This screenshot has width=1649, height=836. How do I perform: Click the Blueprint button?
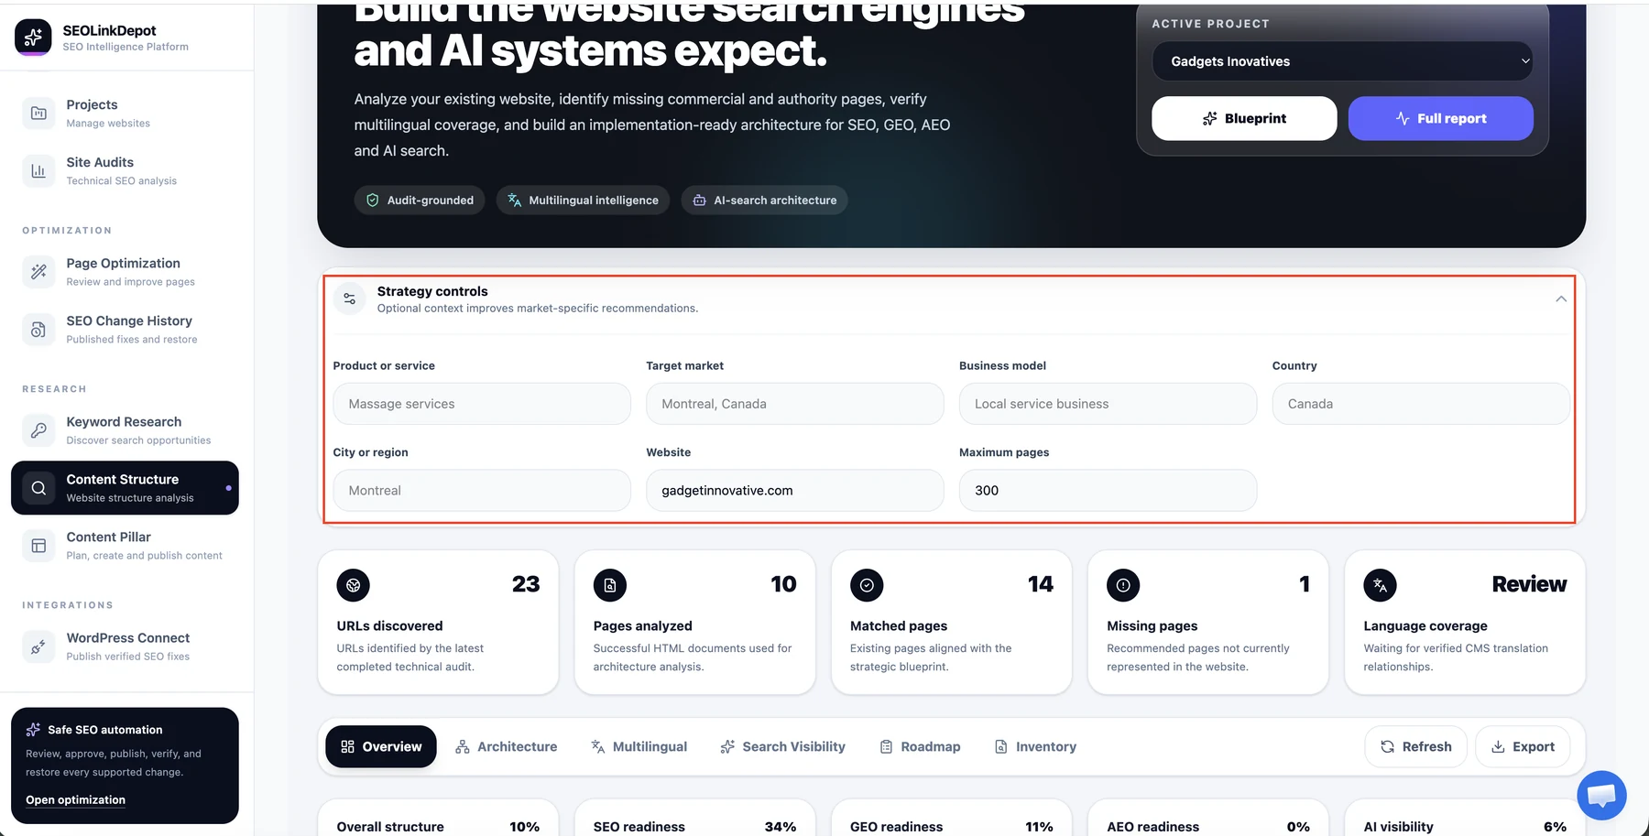click(1244, 118)
